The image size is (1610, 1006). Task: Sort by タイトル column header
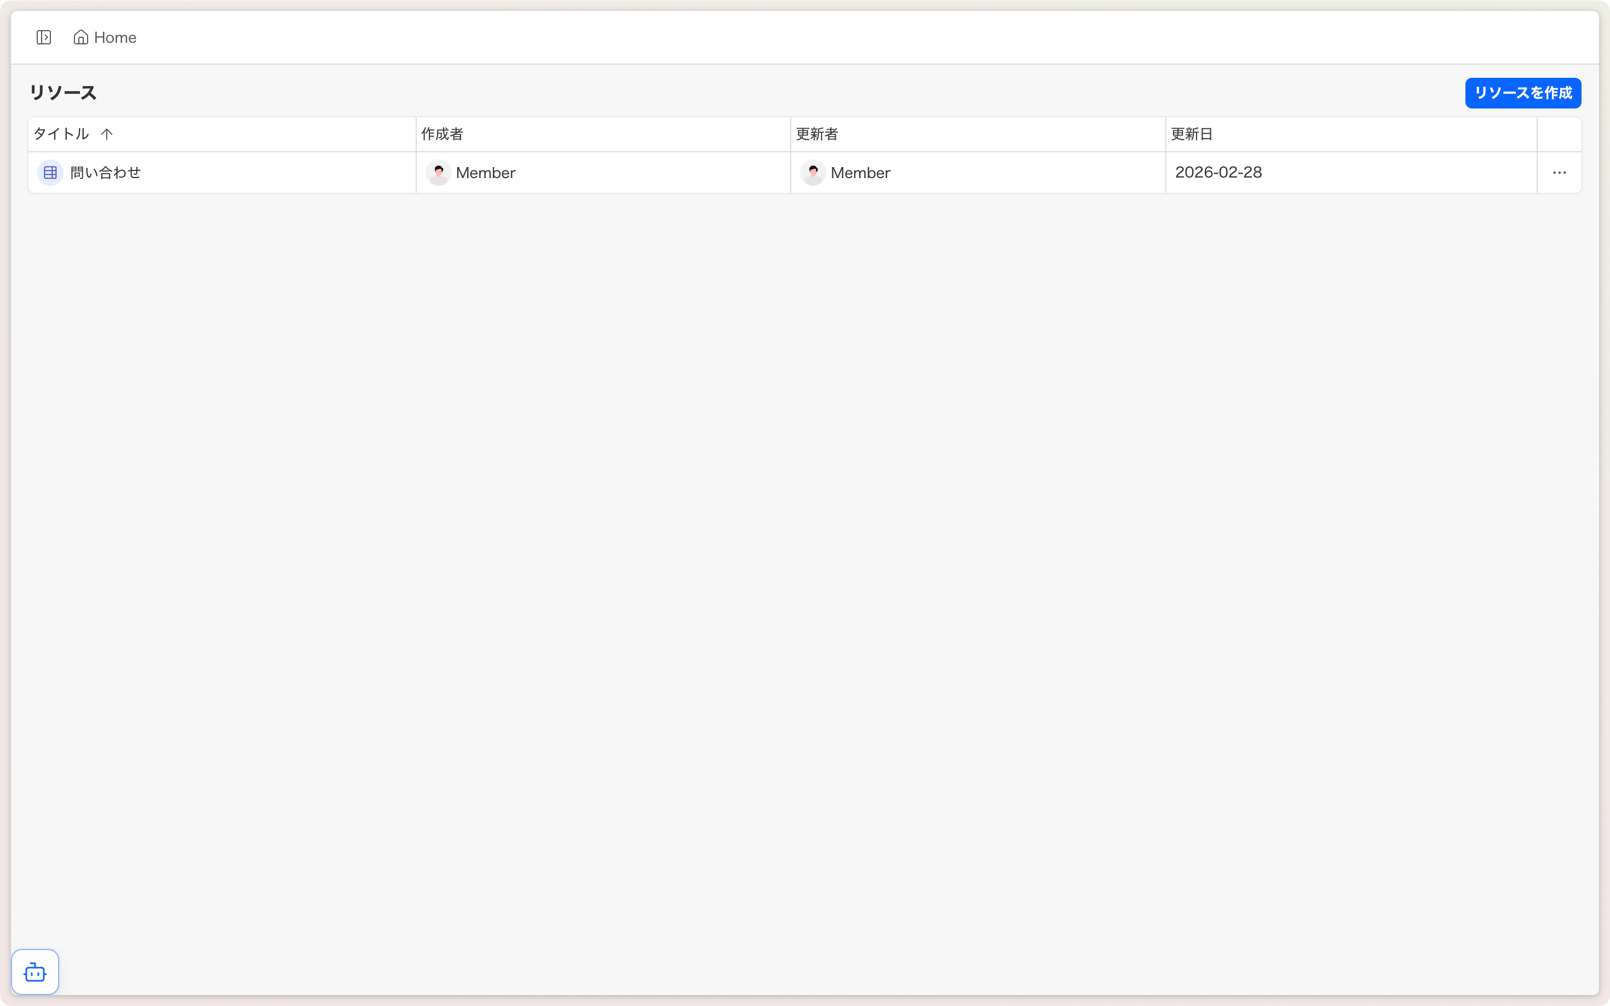(61, 134)
